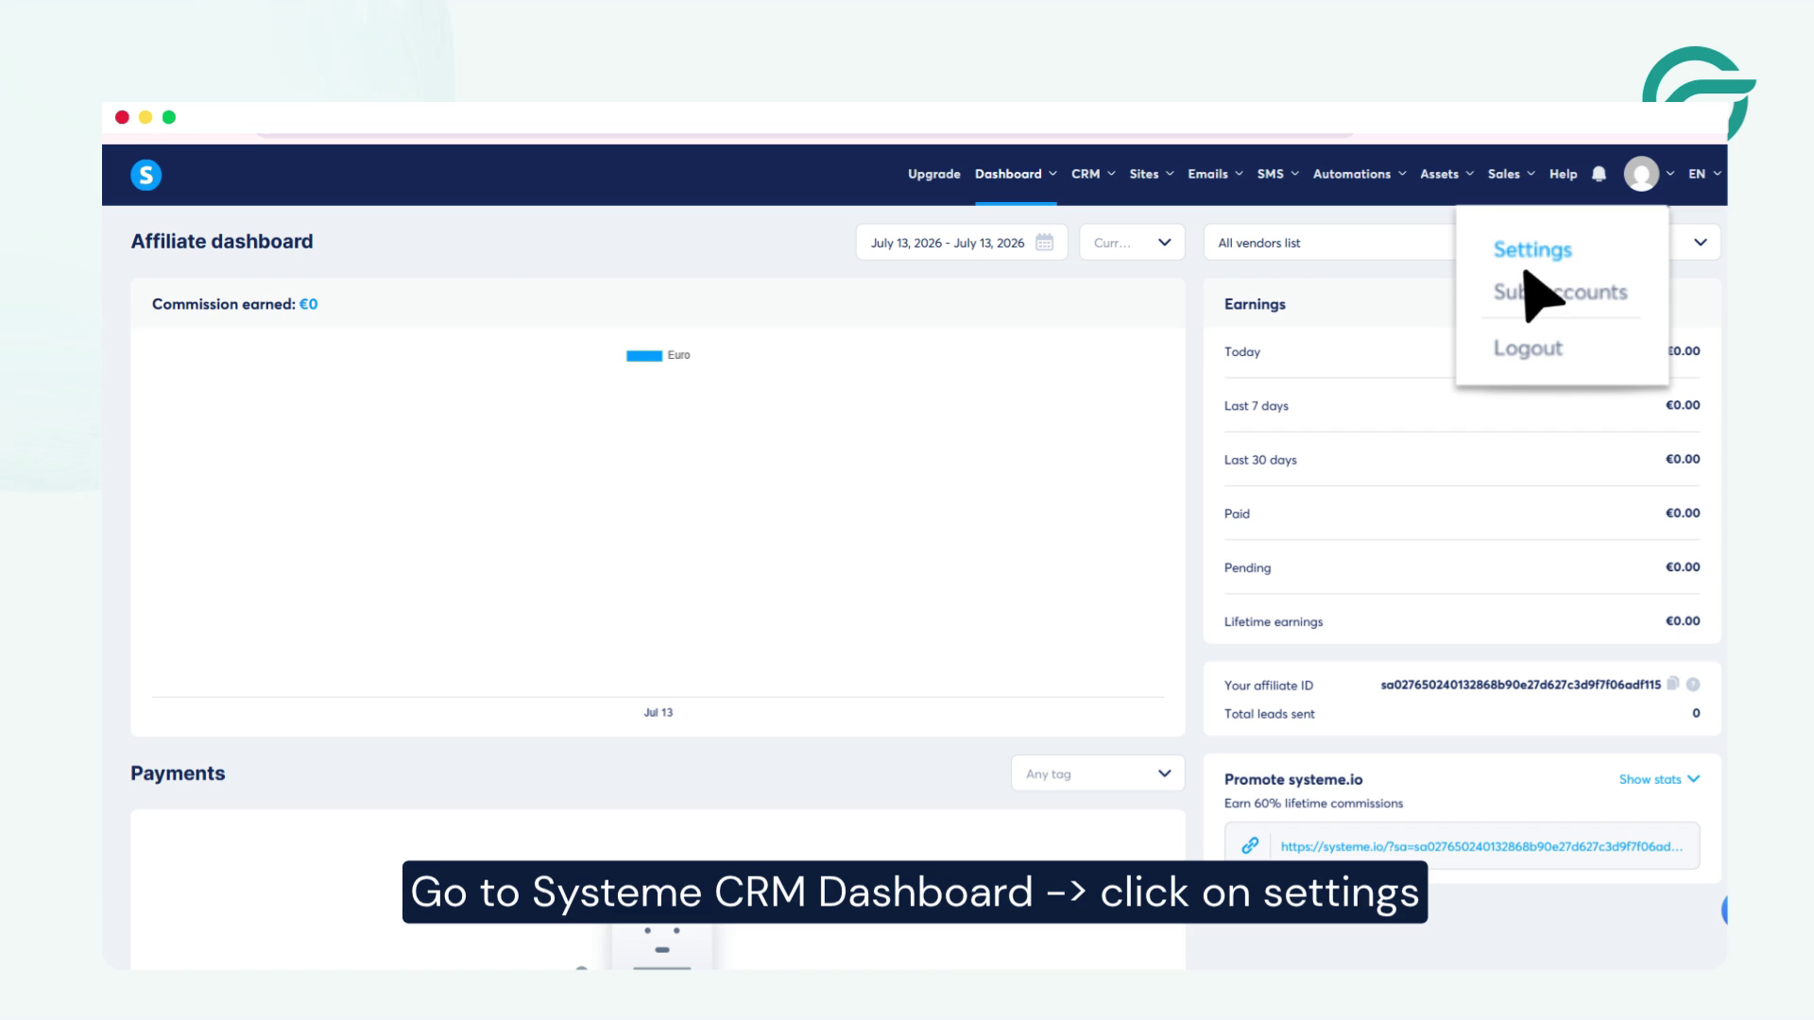
Task: Click the Jul 13 axis label
Action: pyautogui.click(x=659, y=712)
